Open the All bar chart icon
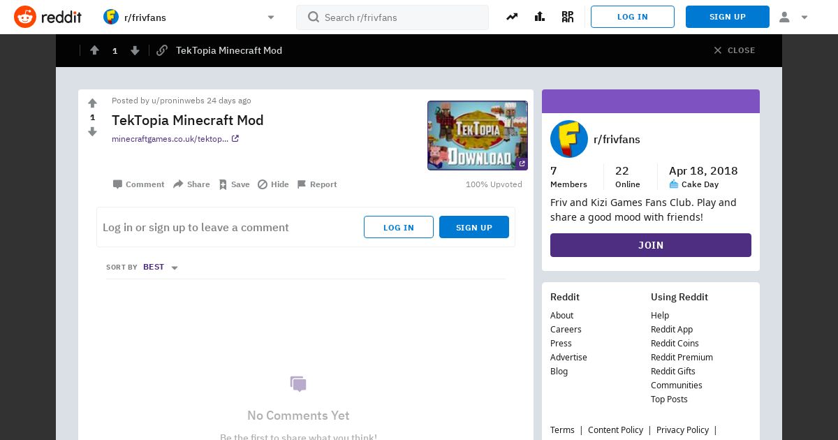The image size is (838, 440). point(540,17)
